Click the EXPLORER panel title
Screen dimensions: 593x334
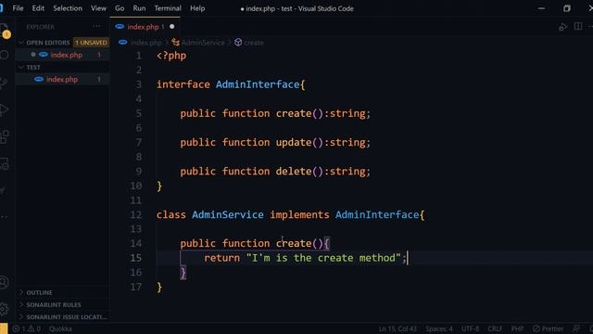pos(40,27)
